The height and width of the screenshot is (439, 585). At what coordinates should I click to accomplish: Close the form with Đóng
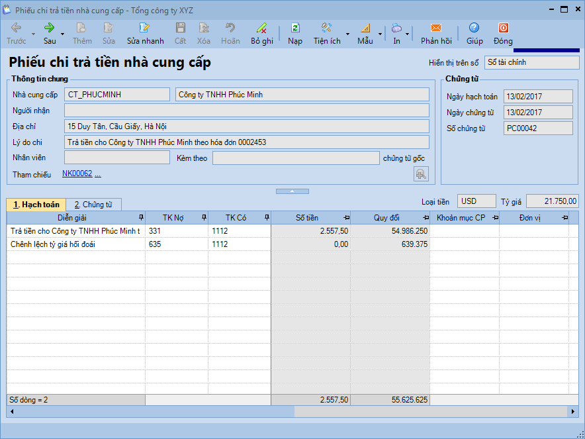point(503,34)
